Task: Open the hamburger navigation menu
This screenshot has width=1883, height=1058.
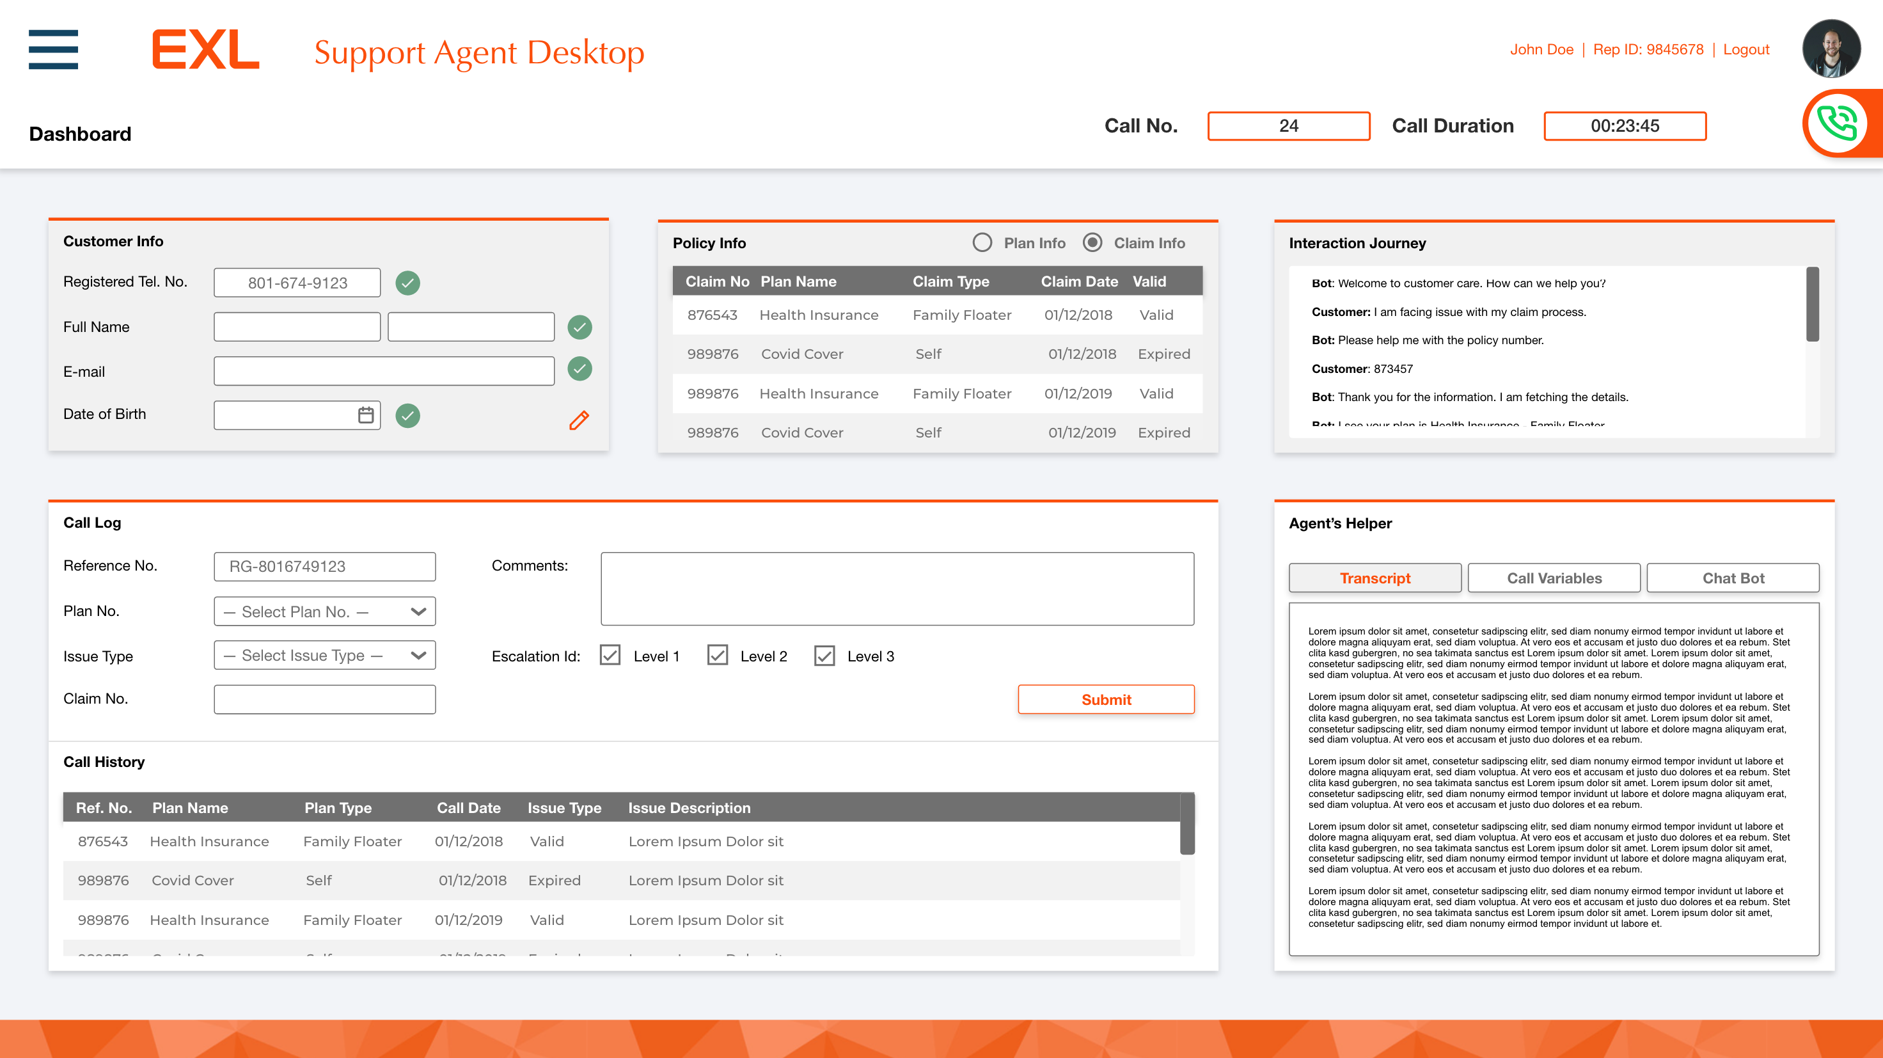Action: pos(52,49)
